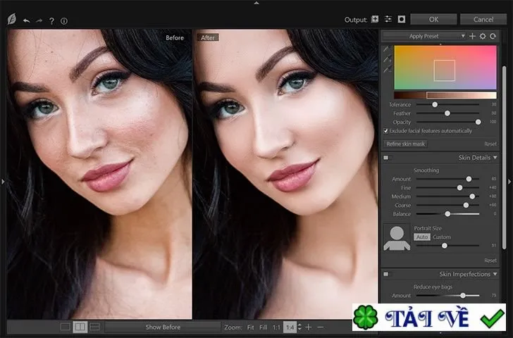Expand the left side panel arrow

[x=3, y=182]
